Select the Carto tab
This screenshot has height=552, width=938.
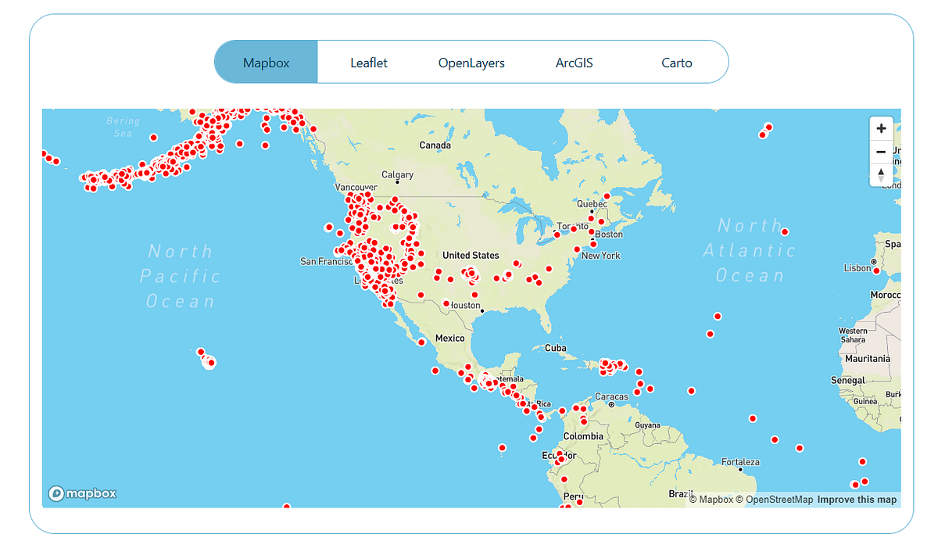click(677, 62)
